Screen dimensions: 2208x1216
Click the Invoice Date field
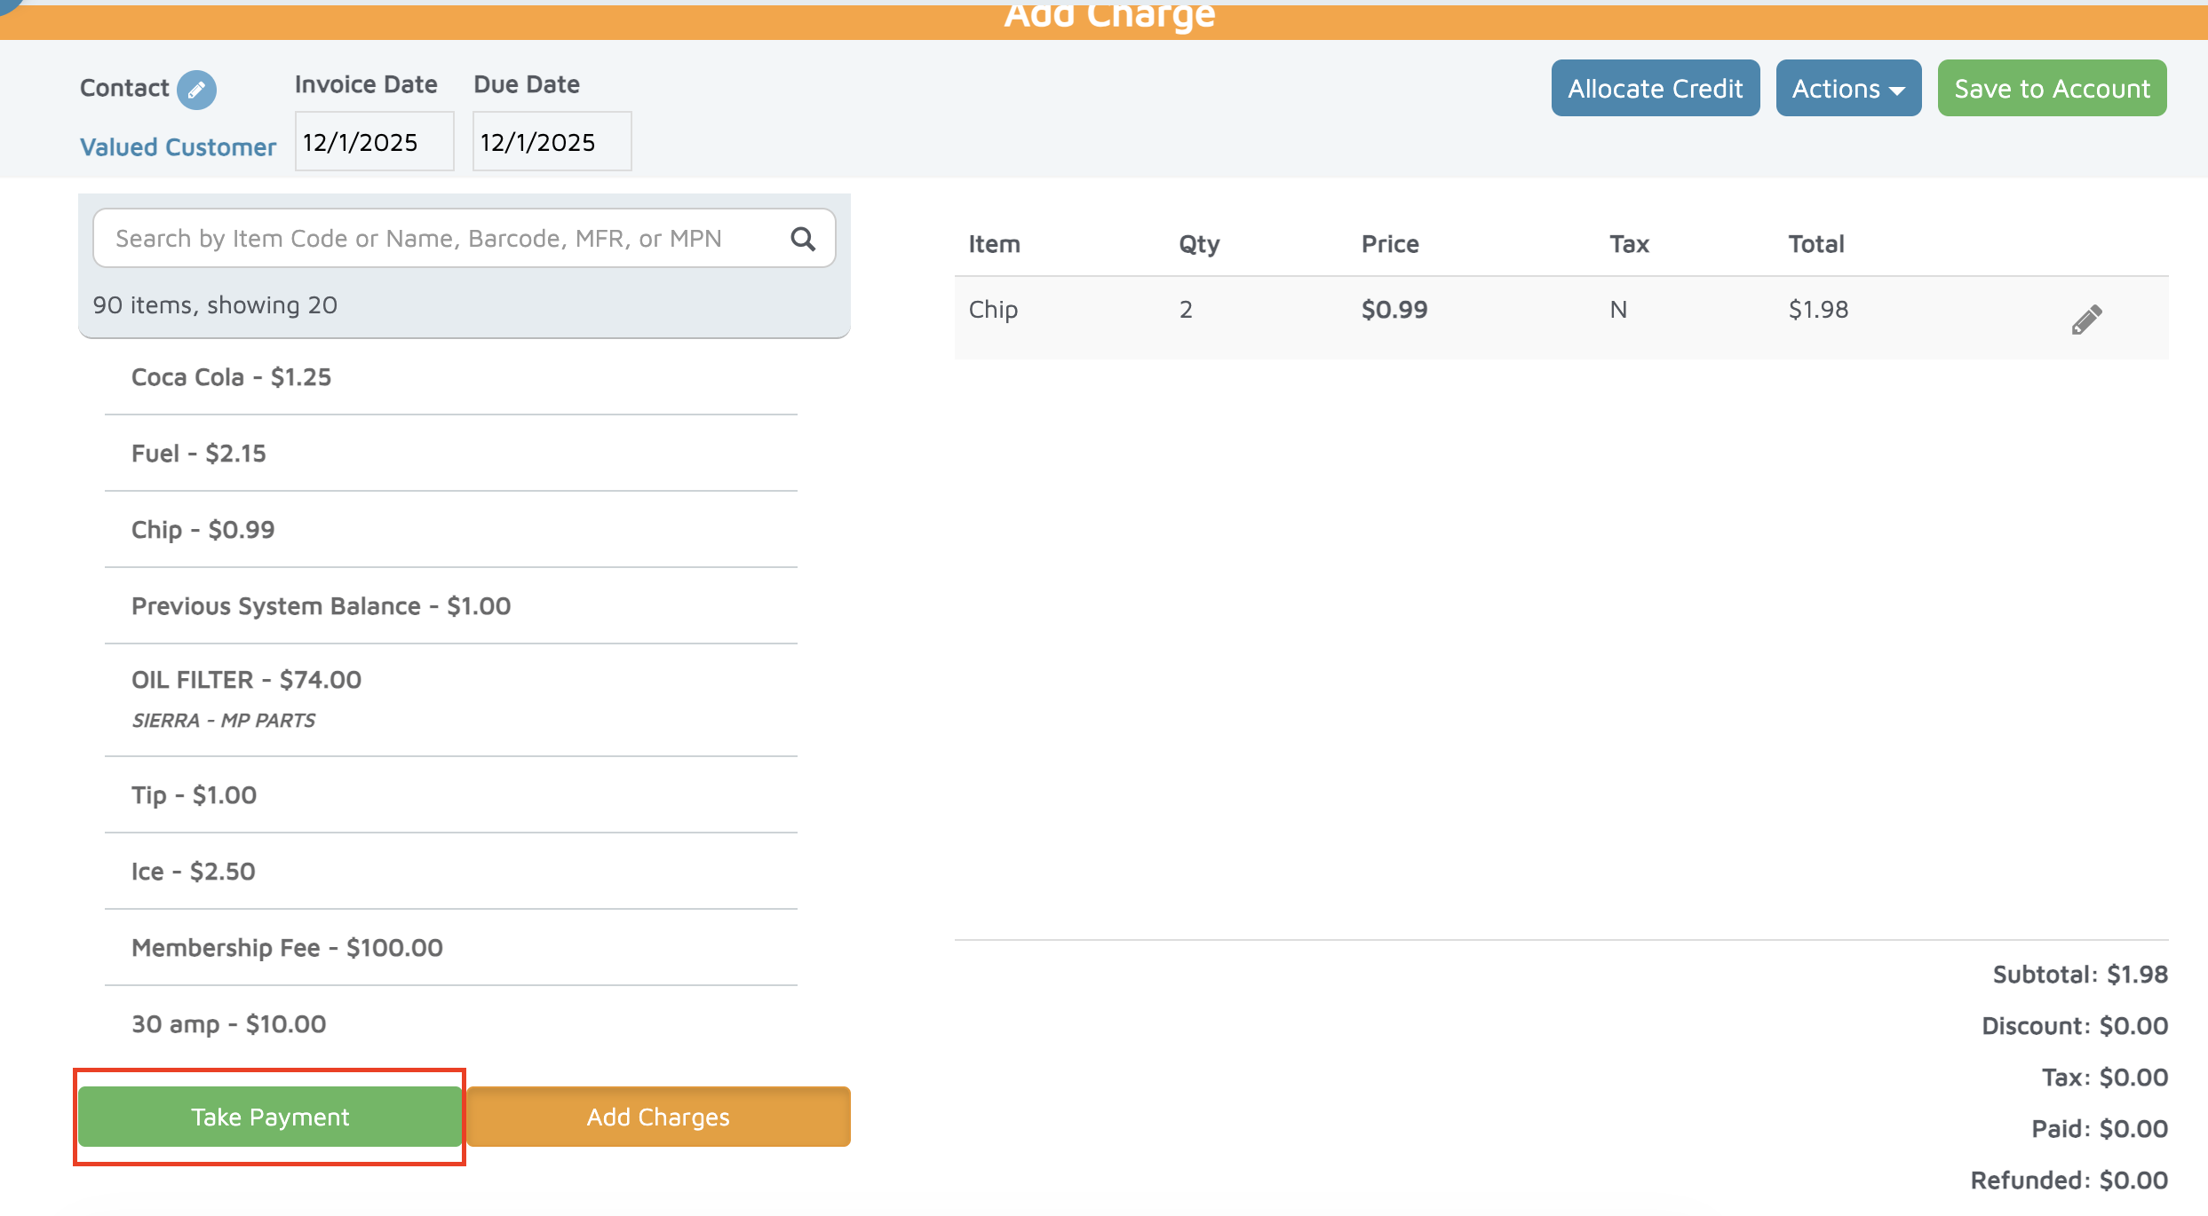click(x=374, y=142)
